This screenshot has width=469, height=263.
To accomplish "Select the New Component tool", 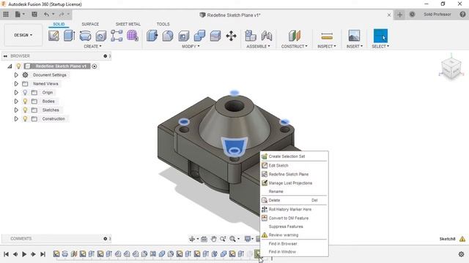I will point(251,36).
